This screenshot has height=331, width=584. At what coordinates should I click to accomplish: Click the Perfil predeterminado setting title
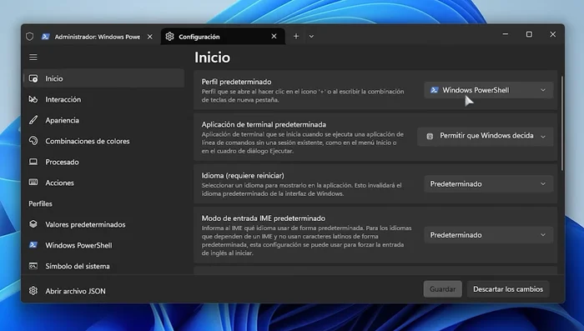pyautogui.click(x=236, y=82)
